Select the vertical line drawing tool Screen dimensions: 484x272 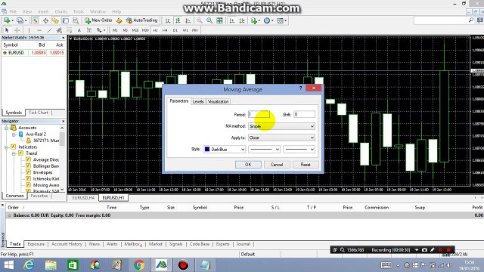(x=29, y=30)
